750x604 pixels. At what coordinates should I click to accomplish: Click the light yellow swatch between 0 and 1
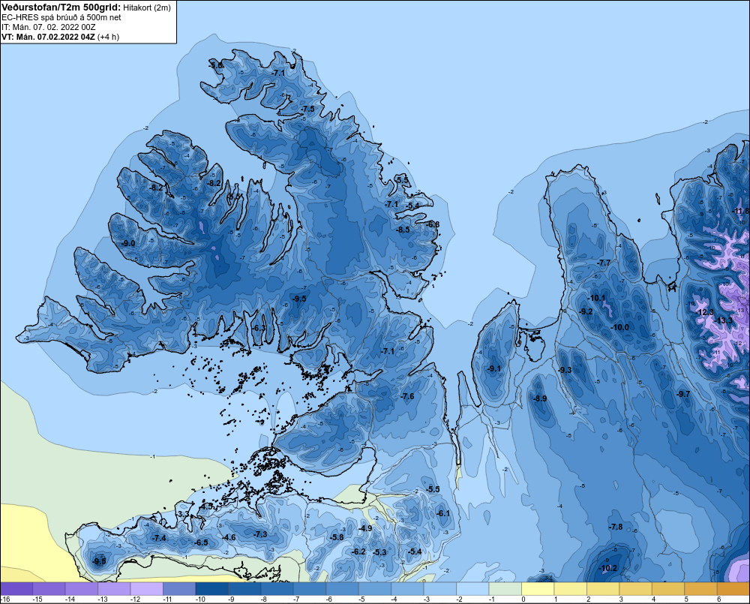(x=538, y=589)
